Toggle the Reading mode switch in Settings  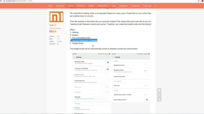tap(108, 62)
